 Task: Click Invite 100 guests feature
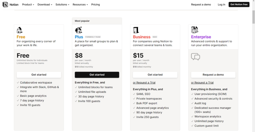coord(89,101)
